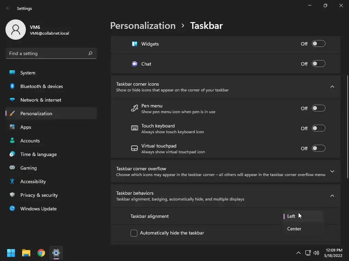This screenshot has width=349, height=261.
Task: Collapse the Taskbar corner icons section
Action: [332, 87]
